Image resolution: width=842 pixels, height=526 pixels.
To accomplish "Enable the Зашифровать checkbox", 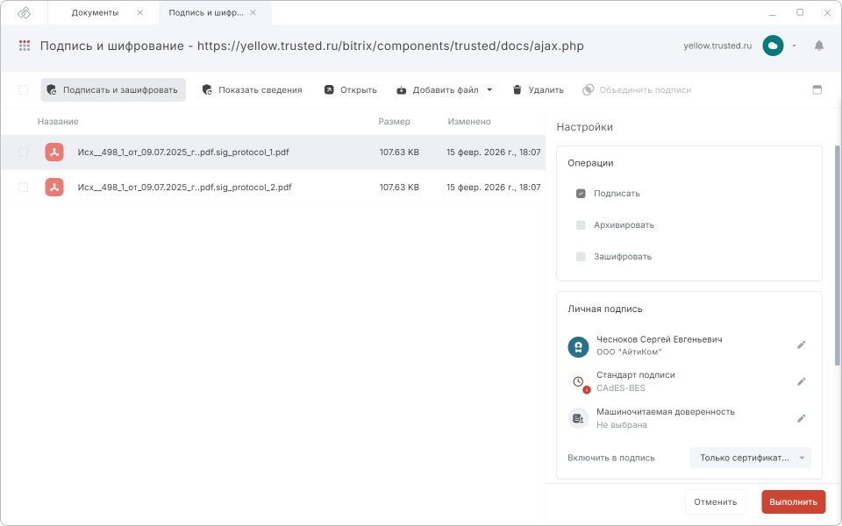I will point(581,257).
